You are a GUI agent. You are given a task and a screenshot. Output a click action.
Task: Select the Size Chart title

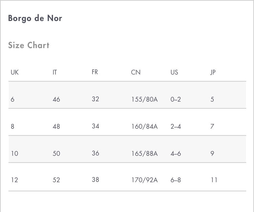[29, 45]
